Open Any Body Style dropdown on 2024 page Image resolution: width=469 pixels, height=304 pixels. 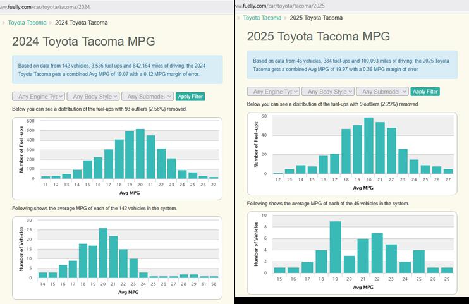coord(93,96)
